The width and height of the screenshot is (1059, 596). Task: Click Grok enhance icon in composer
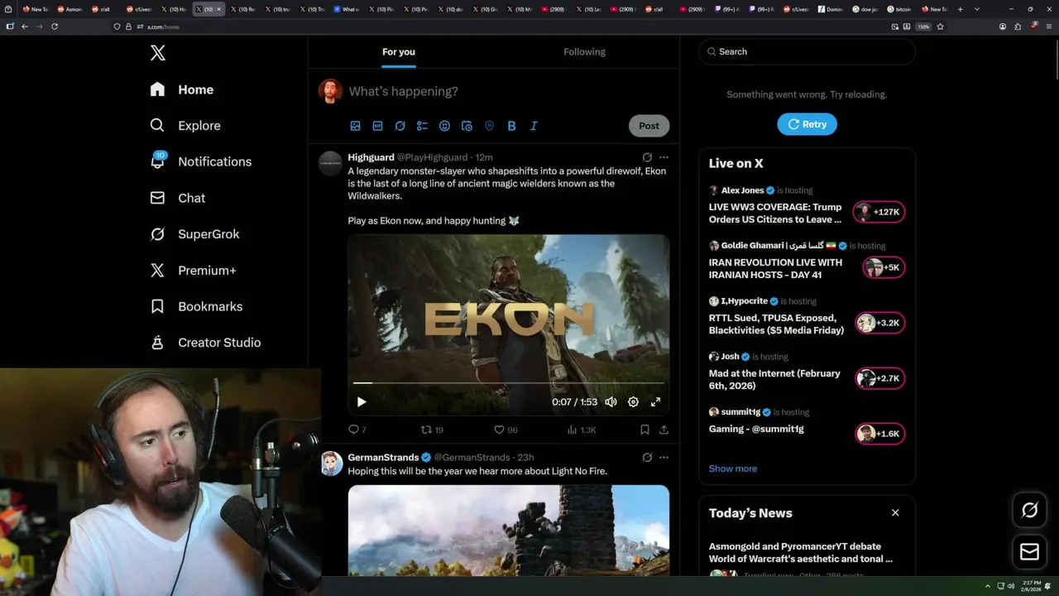[x=400, y=126]
